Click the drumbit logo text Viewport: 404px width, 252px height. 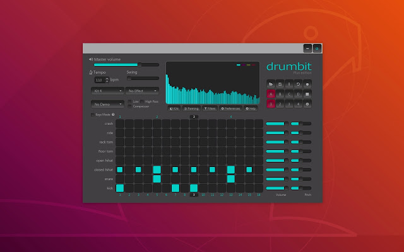[289, 67]
